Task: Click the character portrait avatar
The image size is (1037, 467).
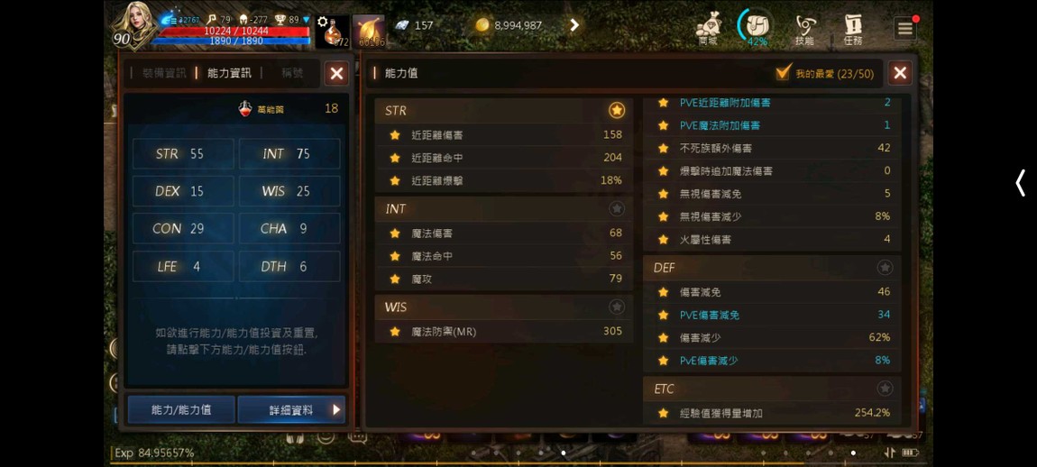Action: tap(135, 26)
